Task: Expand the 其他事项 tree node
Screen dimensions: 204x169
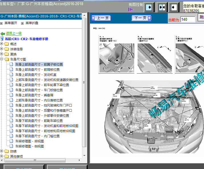Action: (x=1, y=156)
